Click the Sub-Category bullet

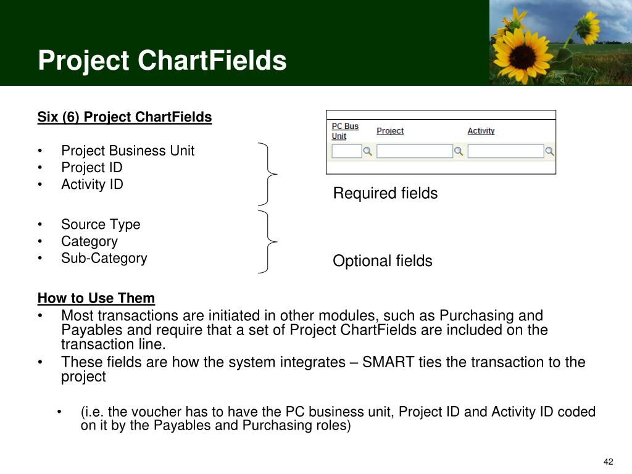[x=104, y=259]
